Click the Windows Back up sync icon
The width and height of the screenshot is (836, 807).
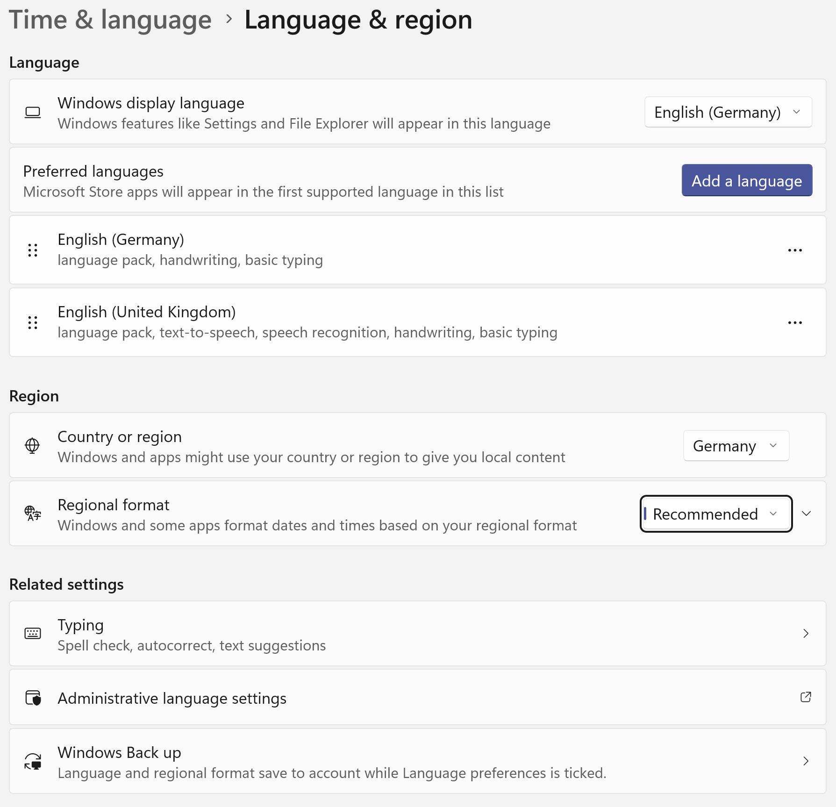33,761
